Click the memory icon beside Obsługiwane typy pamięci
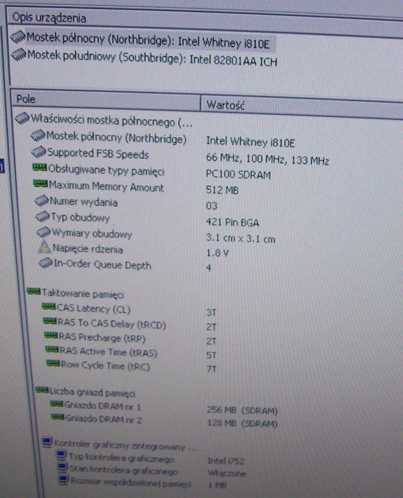This screenshot has width=403, height=498. [40, 167]
